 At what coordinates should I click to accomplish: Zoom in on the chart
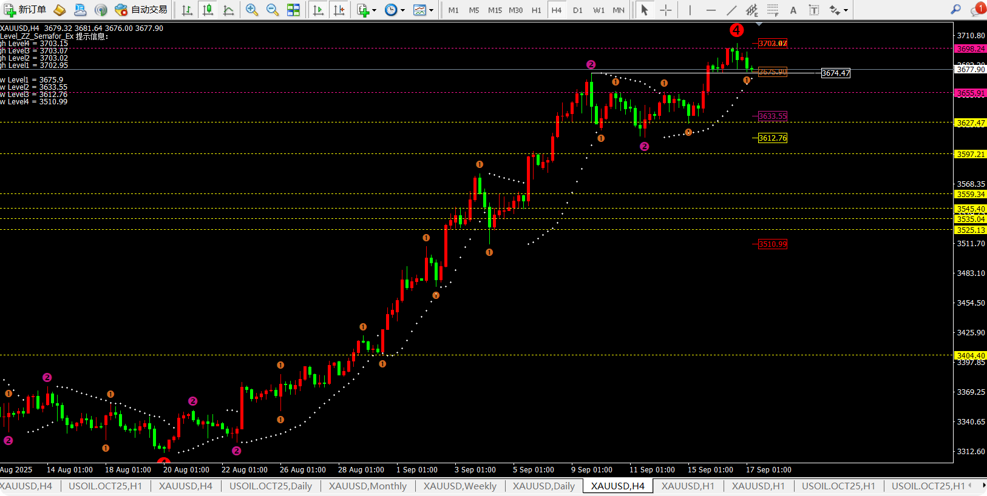point(252,10)
